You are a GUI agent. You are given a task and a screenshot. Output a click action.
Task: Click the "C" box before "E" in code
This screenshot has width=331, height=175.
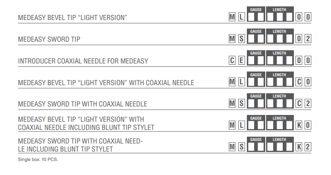tap(232, 60)
